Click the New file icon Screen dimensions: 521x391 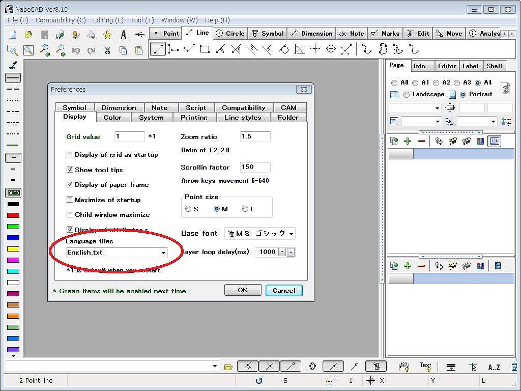click(x=13, y=34)
